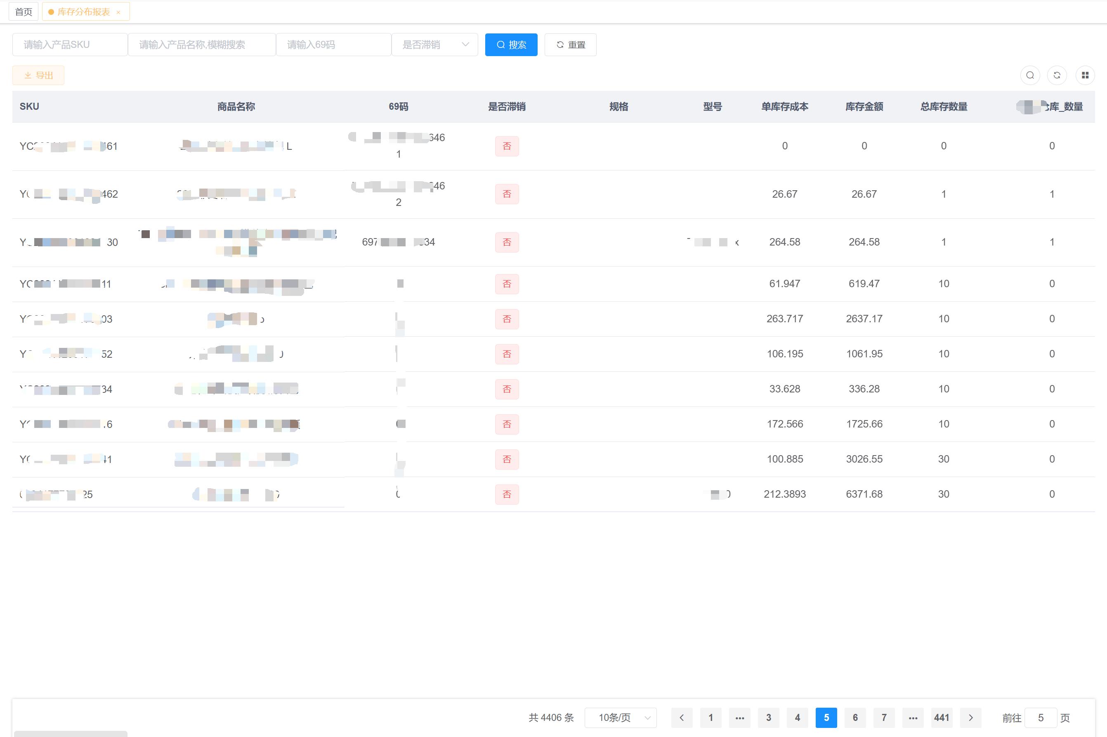Switch to the 首页 tab
Screen dimensions: 1107x737
click(x=24, y=12)
